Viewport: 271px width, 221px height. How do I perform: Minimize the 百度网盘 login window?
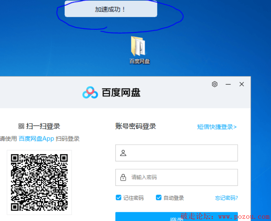click(228, 84)
